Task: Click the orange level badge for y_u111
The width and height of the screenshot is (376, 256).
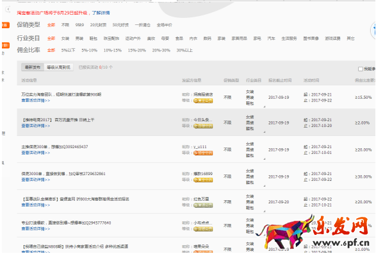Action: (x=203, y=153)
